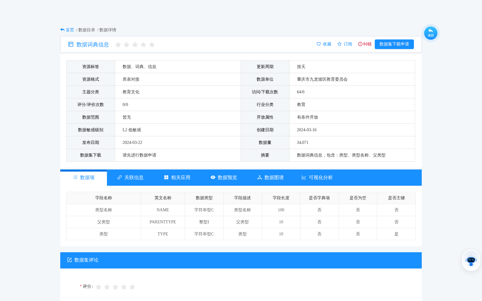482x301 pixels.
Task: Click the 数据目录 breadcrumb
Action: click(x=86, y=30)
